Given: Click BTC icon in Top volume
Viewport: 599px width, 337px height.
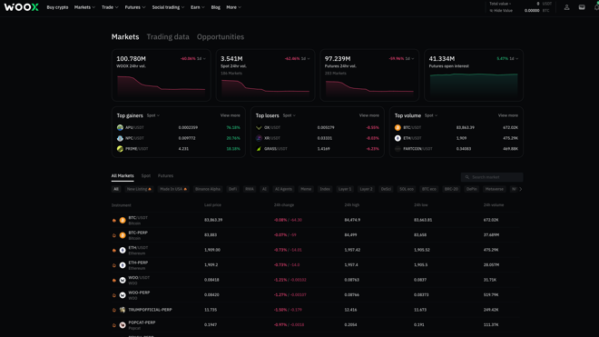Looking at the screenshot, I should (398, 127).
